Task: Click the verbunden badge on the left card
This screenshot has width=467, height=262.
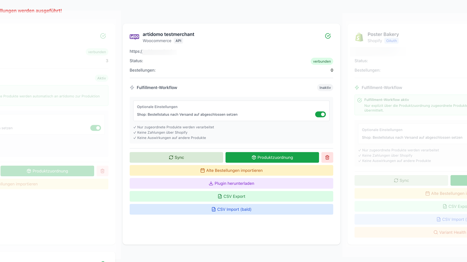Action: coord(97,52)
